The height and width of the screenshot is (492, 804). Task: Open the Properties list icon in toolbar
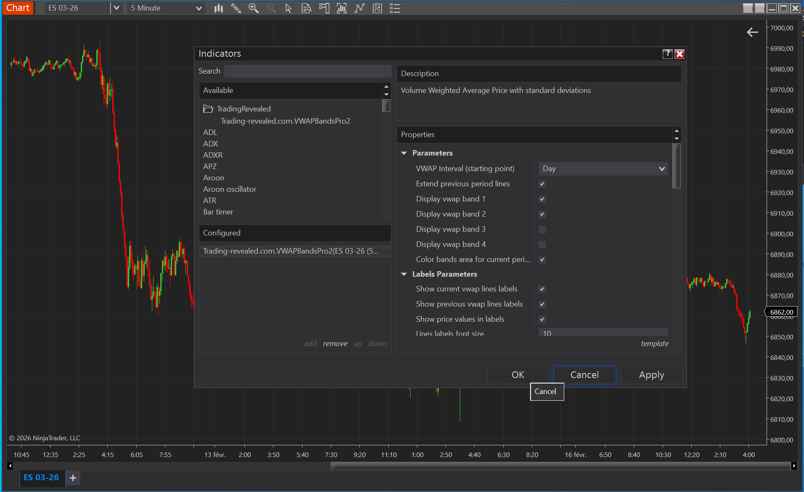click(x=395, y=8)
